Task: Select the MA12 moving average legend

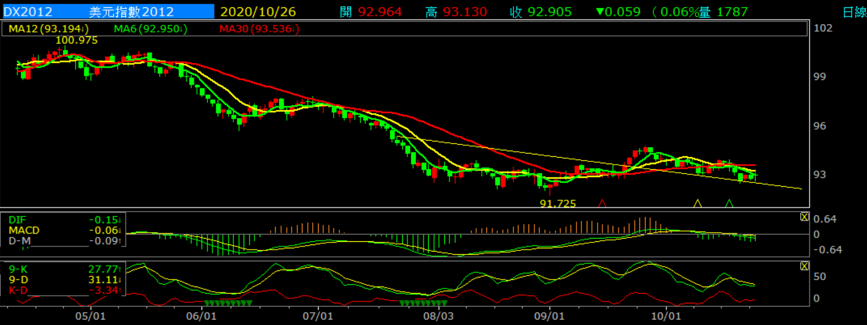Action: click(49, 29)
